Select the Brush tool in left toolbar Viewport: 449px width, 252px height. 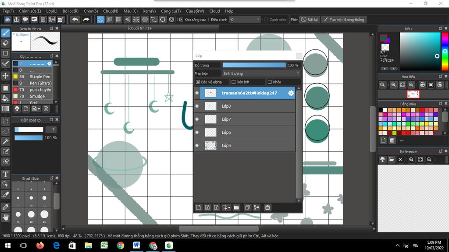5,33
